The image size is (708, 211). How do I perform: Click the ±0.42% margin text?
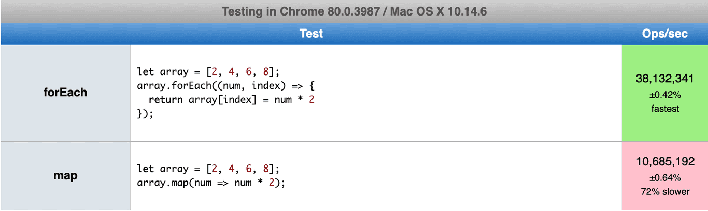(665, 95)
